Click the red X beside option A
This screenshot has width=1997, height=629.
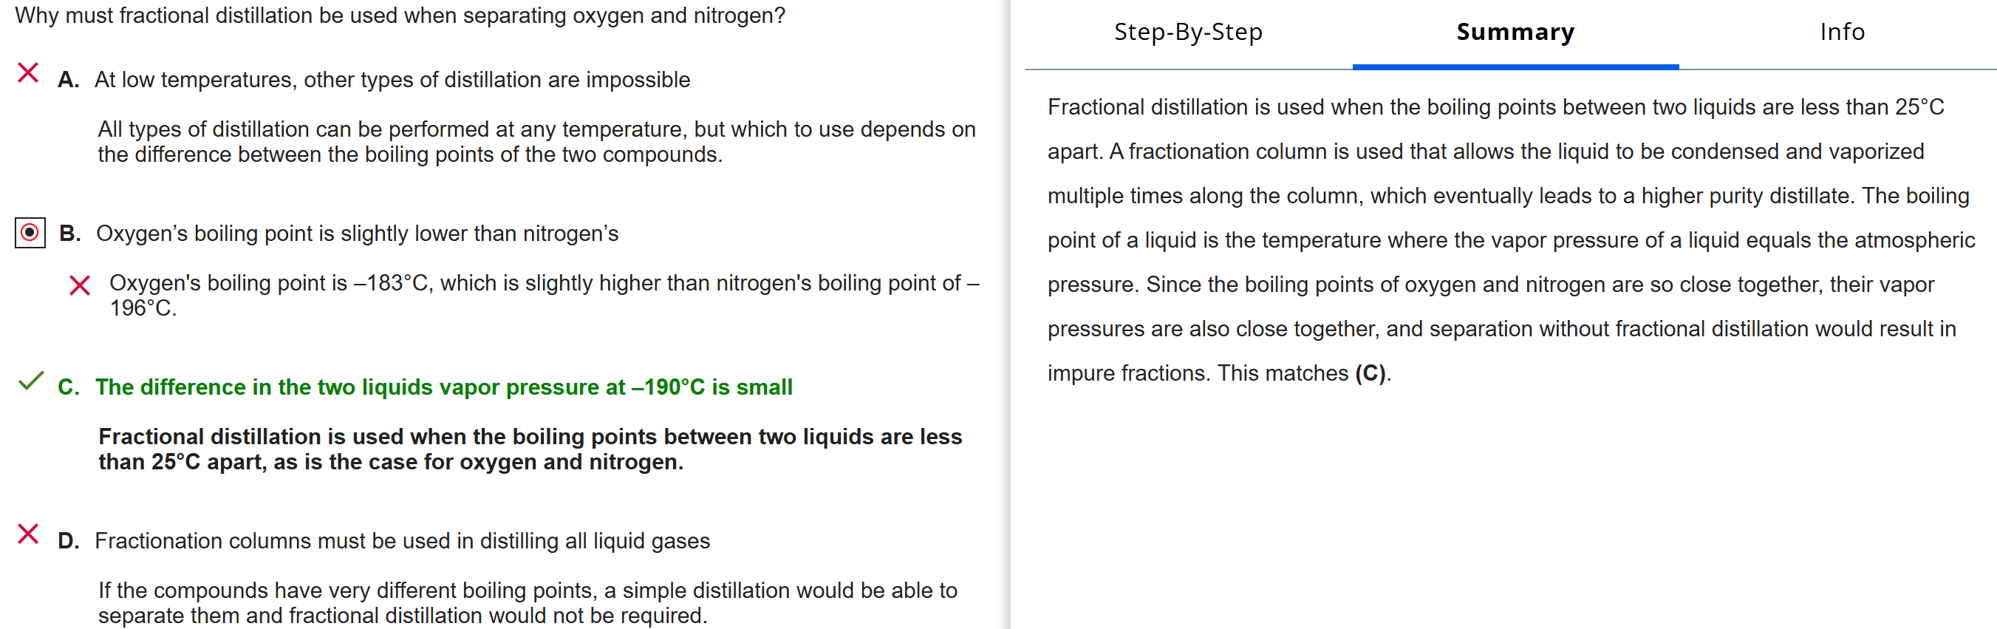(x=28, y=73)
